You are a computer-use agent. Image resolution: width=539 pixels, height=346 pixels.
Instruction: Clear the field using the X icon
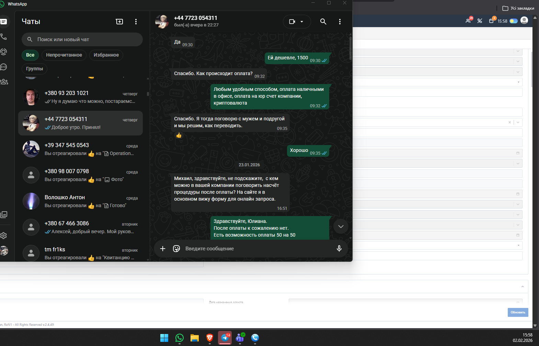(509, 122)
